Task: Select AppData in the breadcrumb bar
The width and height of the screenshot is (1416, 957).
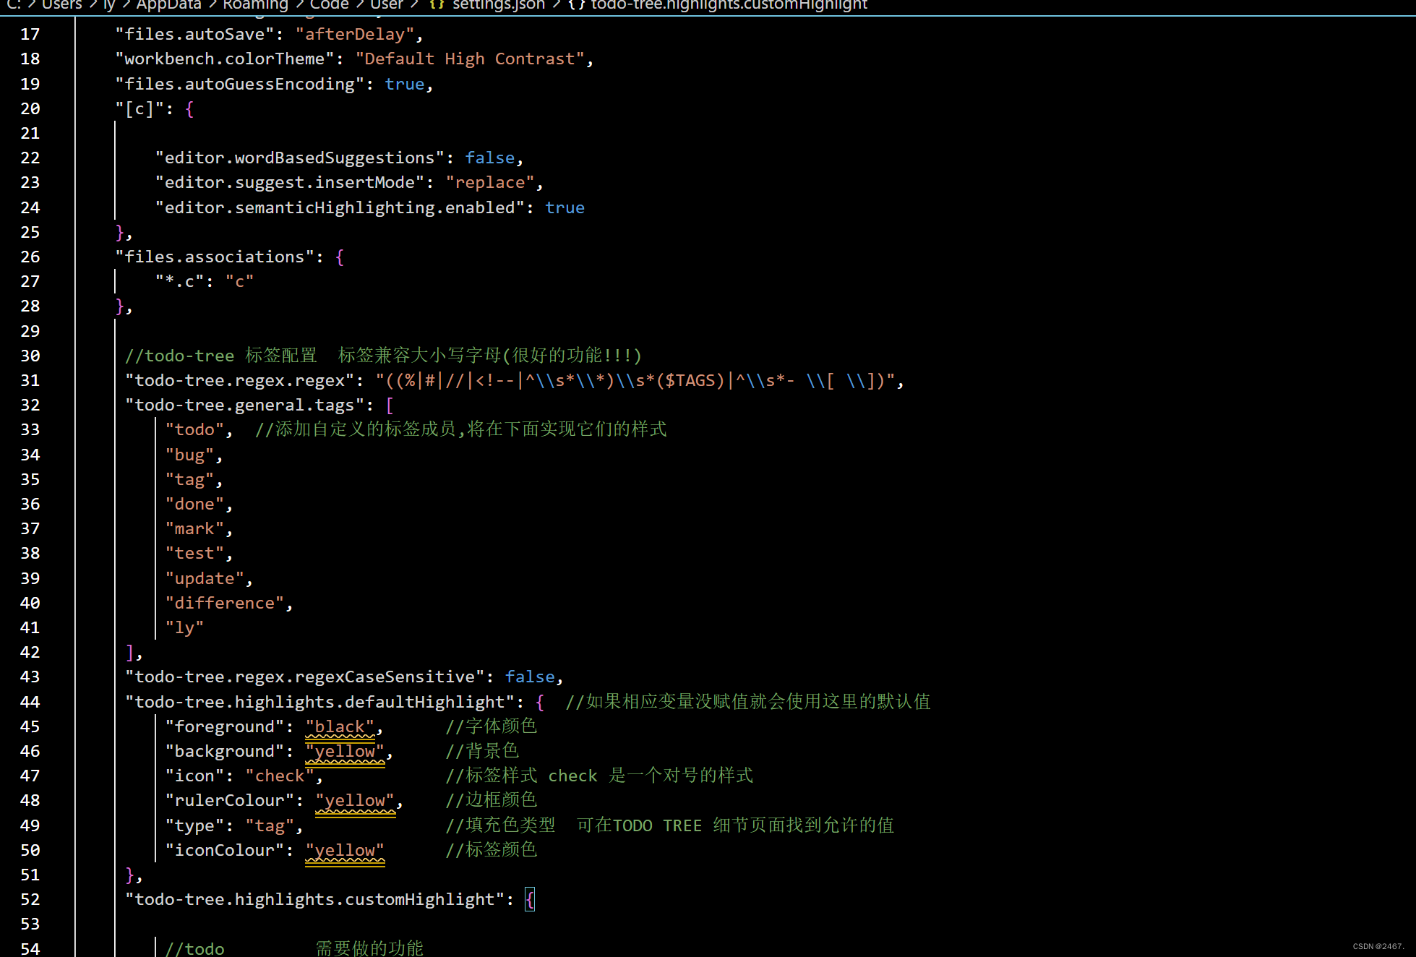Action: pos(168,6)
